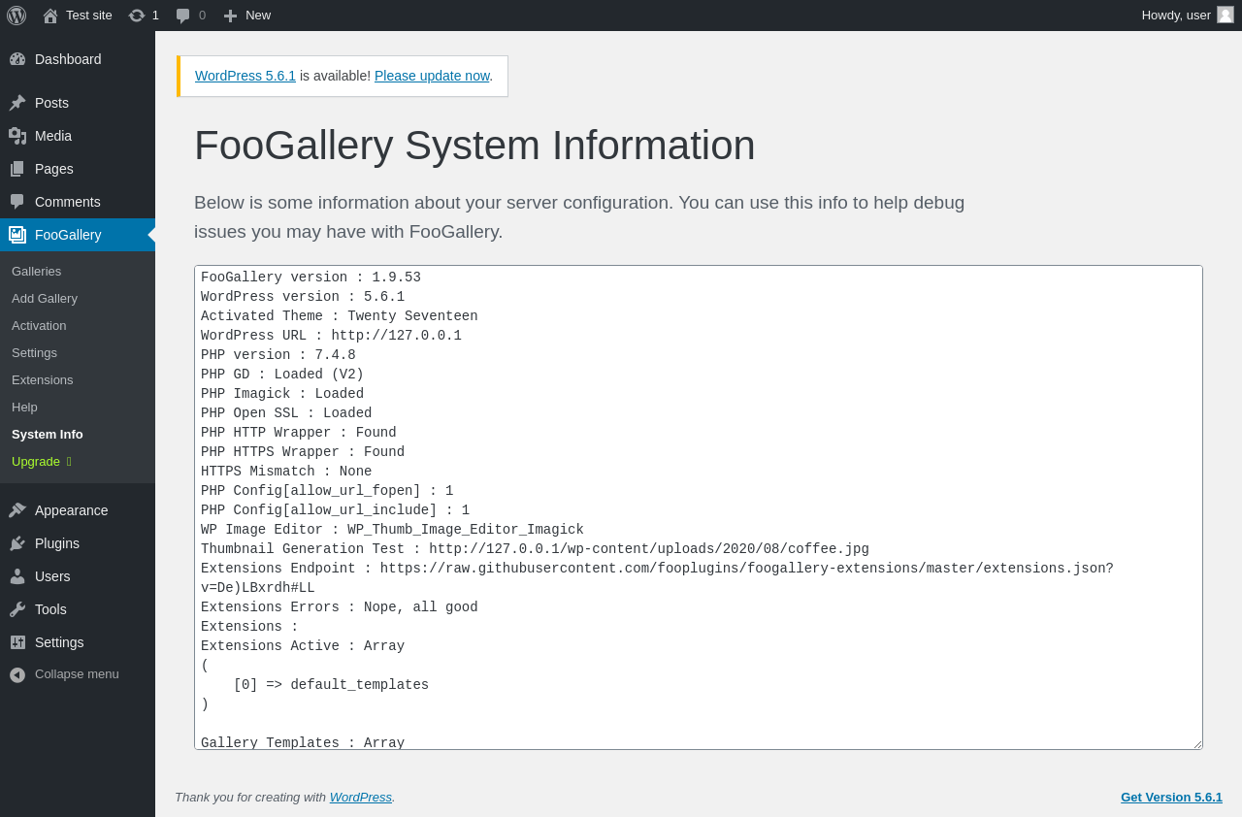
Task: Click the Collapse menu arrow icon
Action: (17, 674)
